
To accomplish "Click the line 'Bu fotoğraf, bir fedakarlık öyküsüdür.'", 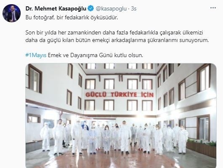I will point(72,18).
